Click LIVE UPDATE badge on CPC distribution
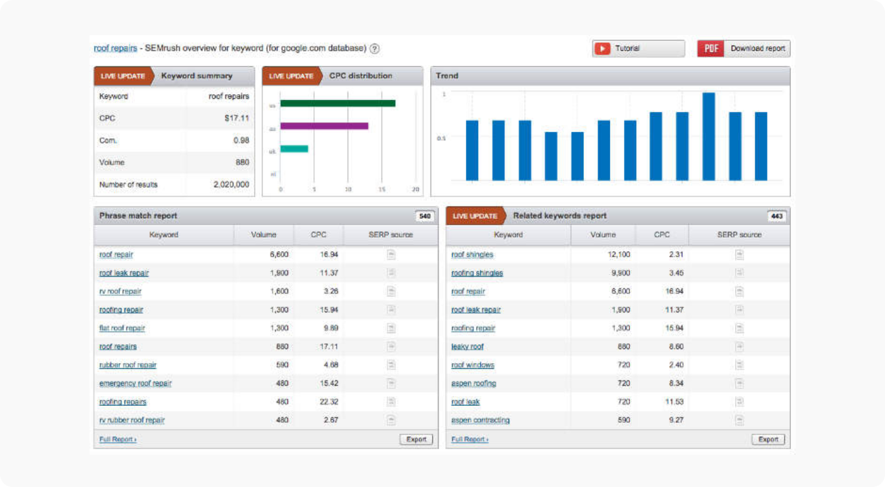Image resolution: width=885 pixels, height=487 pixels. (x=291, y=76)
